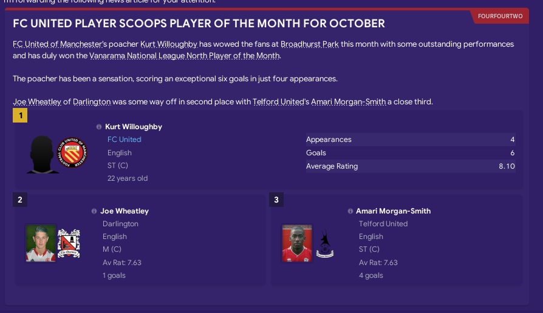Image resolution: width=543 pixels, height=313 pixels.
Task: Click the Average Rating stat row
Action: coord(410,166)
